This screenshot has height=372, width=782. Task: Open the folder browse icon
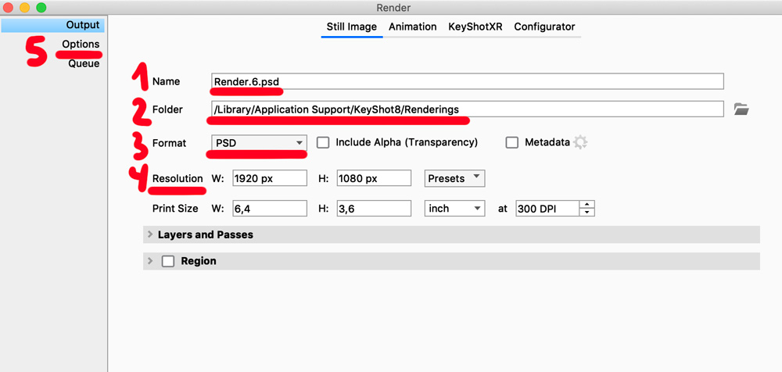coord(741,109)
